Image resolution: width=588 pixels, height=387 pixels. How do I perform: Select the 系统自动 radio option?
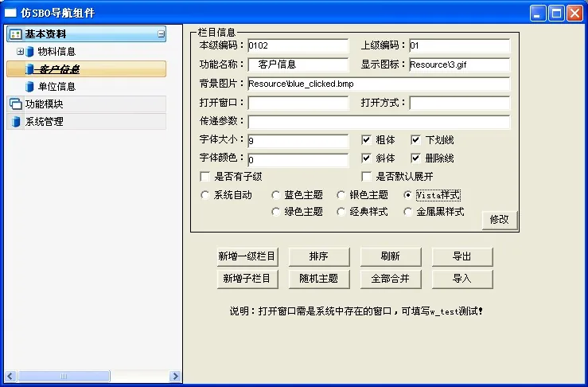(204, 195)
